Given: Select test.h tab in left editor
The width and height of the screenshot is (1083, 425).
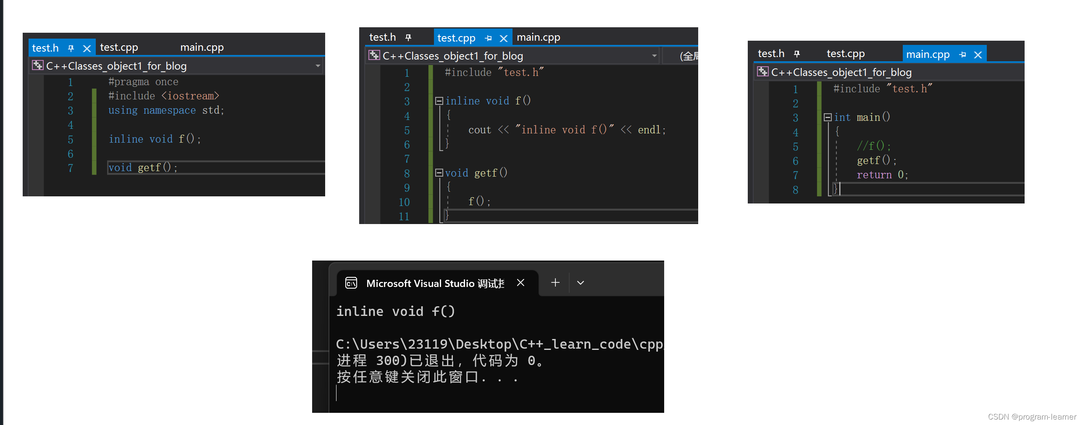Looking at the screenshot, I should coord(45,48).
